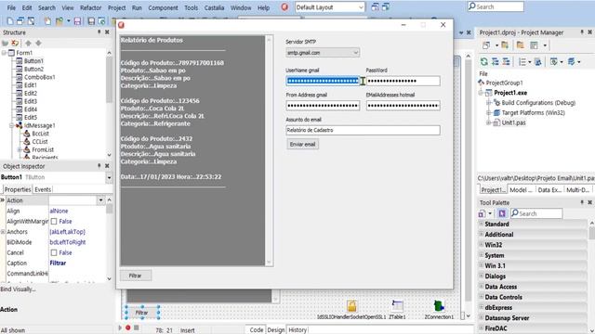Open the Servidor SMTP combo box
The image size is (595, 334).
(x=355, y=53)
